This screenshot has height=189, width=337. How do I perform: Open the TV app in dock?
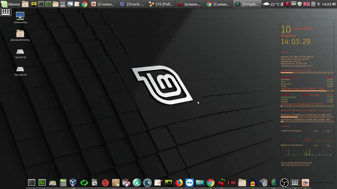coord(200,182)
